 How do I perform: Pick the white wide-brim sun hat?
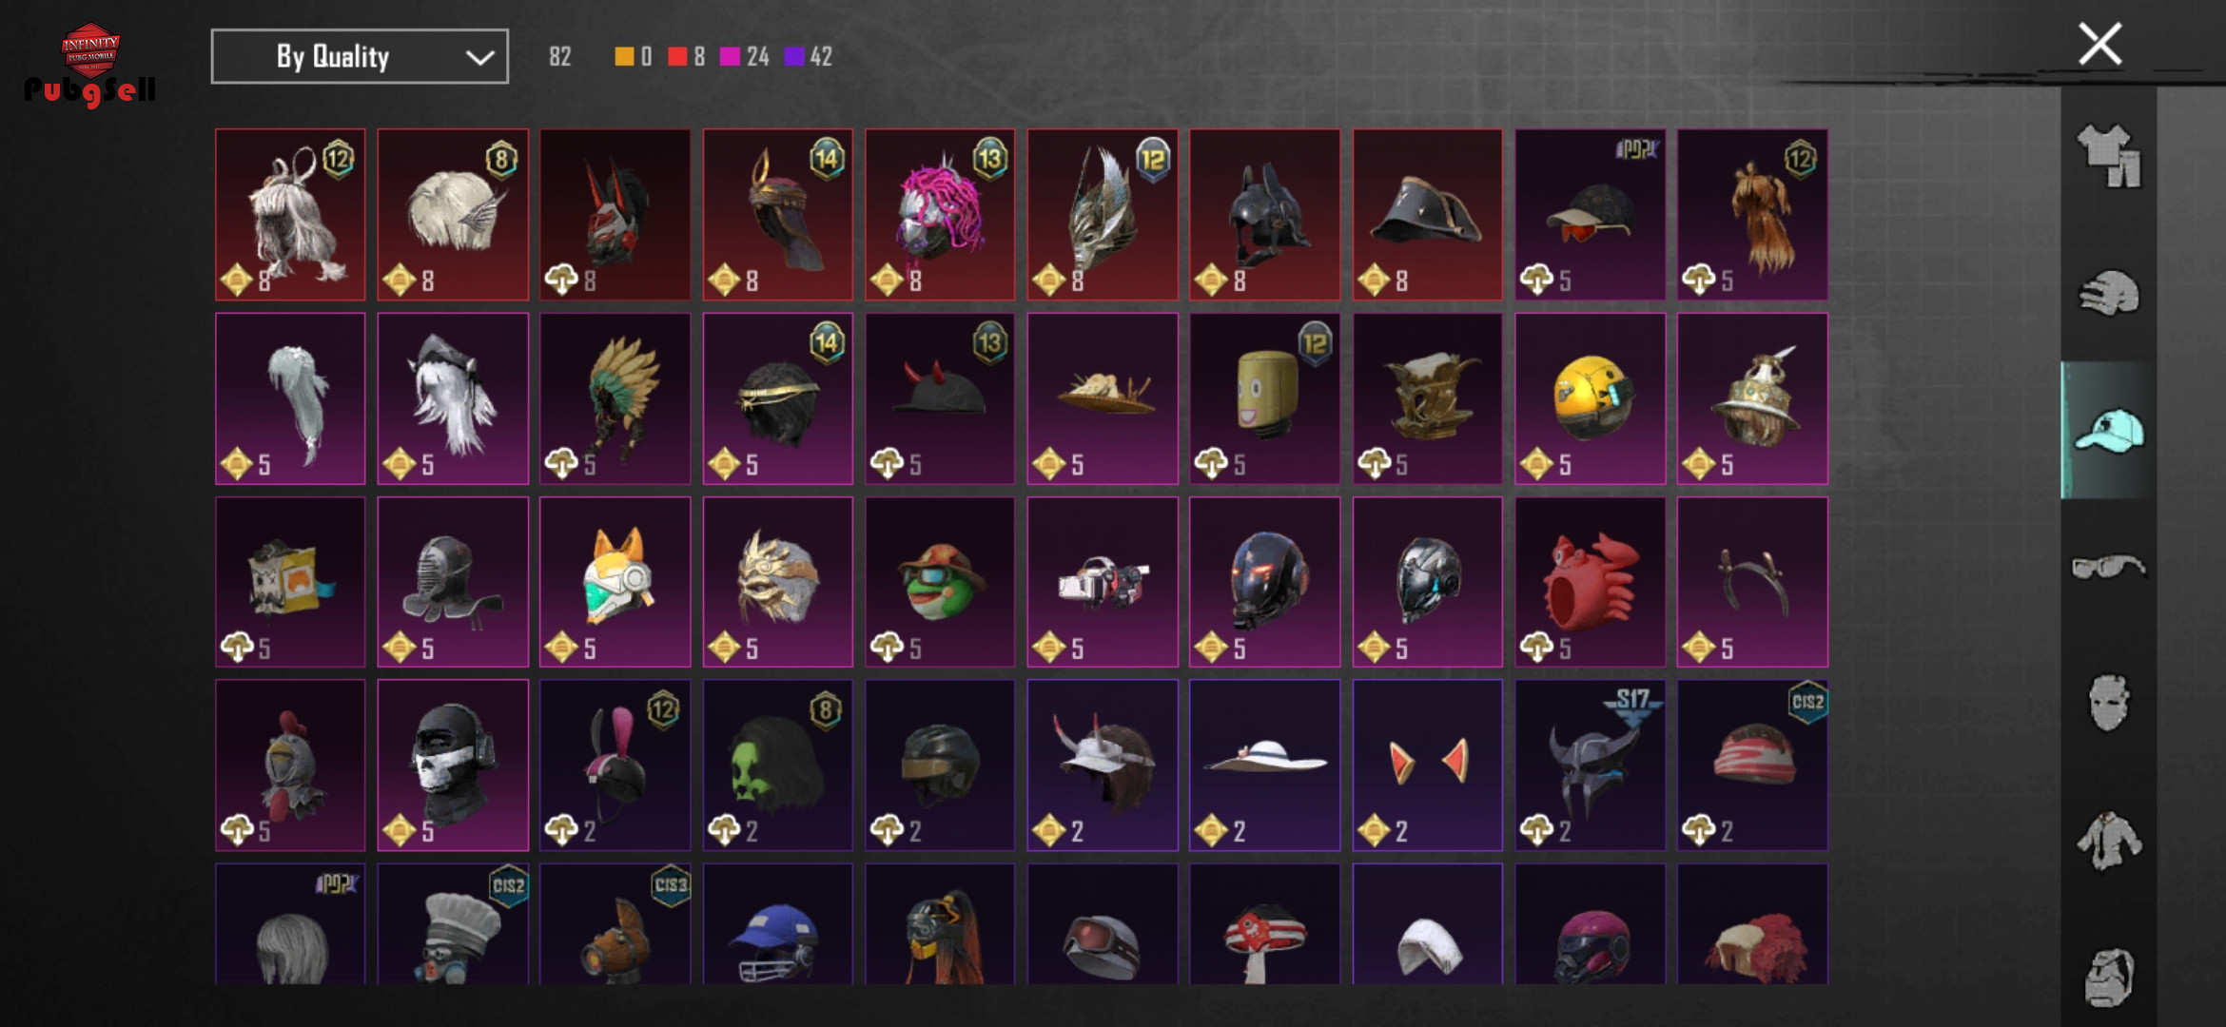1264,765
